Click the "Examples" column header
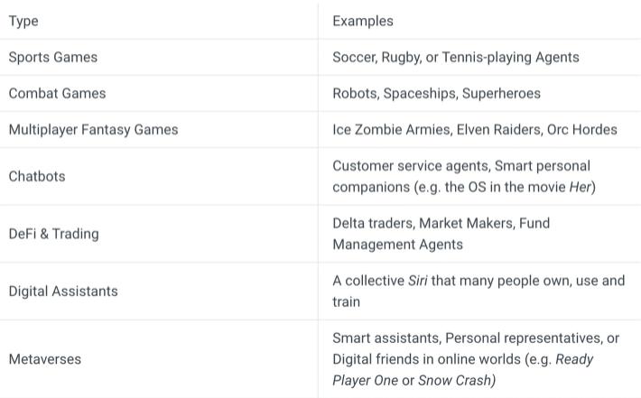641x398 pixels. tap(363, 21)
